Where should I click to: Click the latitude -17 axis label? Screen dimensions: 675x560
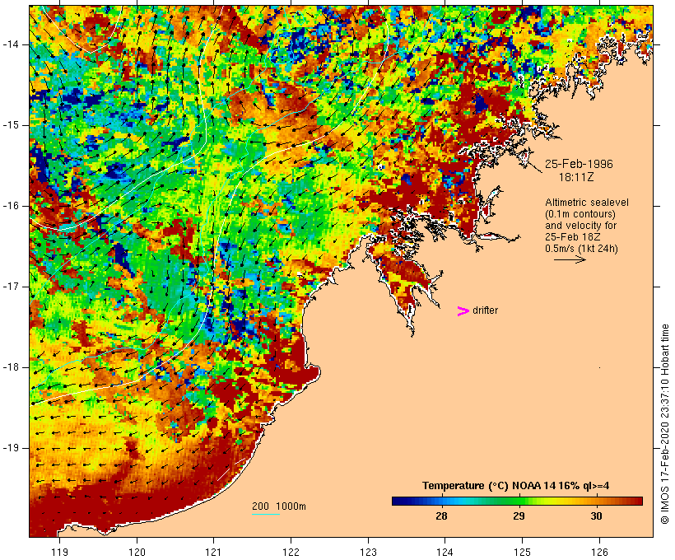11,287
